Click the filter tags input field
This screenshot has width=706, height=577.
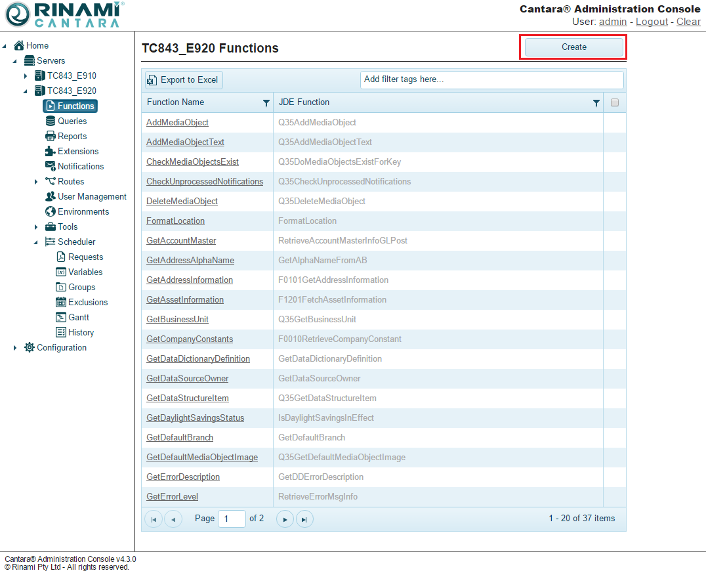[491, 79]
